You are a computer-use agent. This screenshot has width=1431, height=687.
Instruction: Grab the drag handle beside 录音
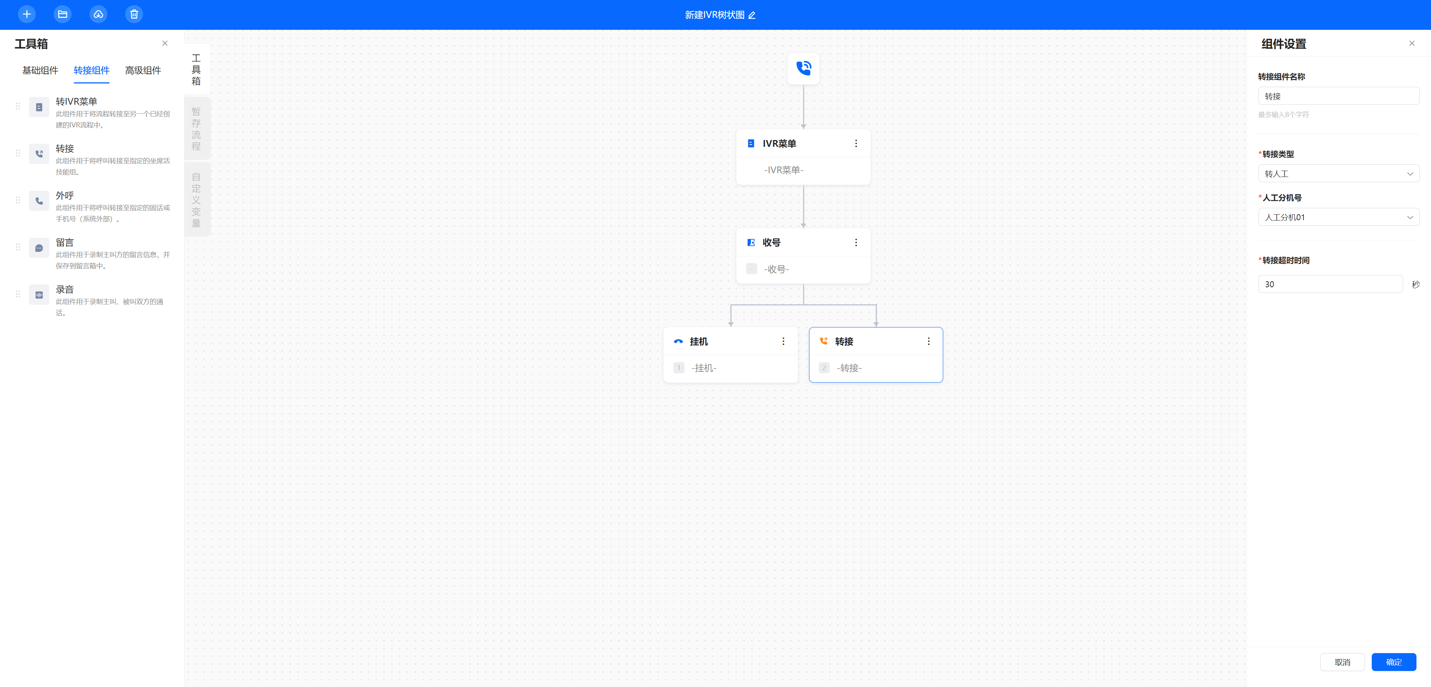[x=18, y=294]
